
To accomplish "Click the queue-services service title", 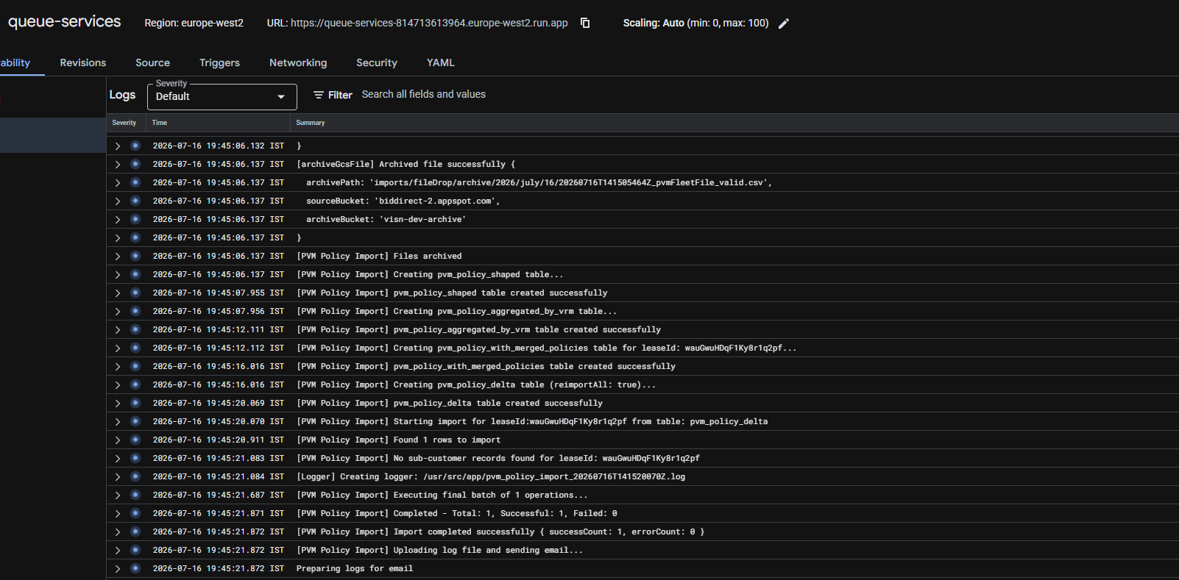I will tap(65, 21).
